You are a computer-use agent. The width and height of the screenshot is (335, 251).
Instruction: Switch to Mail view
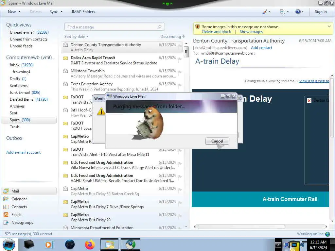click(x=29, y=191)
